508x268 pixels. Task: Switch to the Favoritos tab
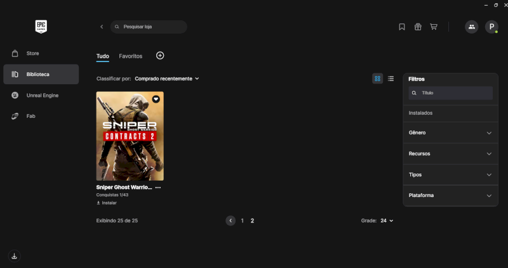pos(131,56)
